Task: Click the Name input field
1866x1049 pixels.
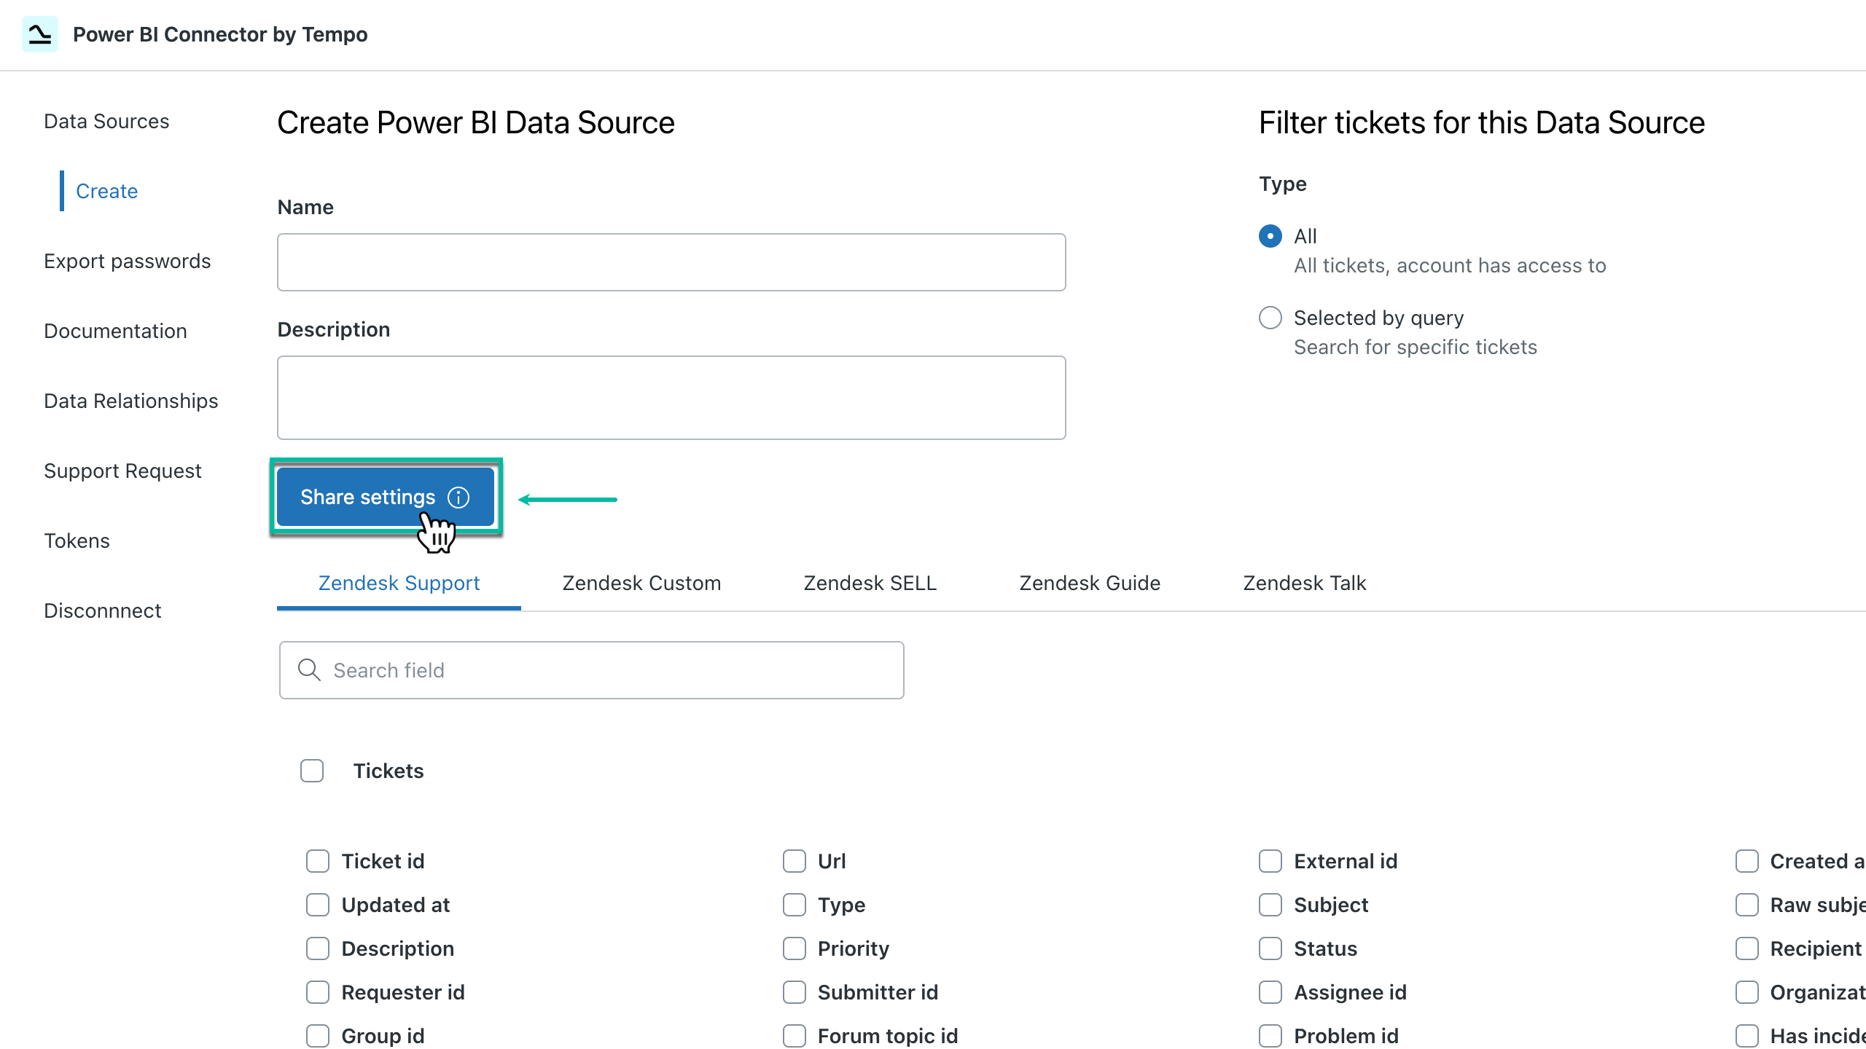Action: (671, 262)
